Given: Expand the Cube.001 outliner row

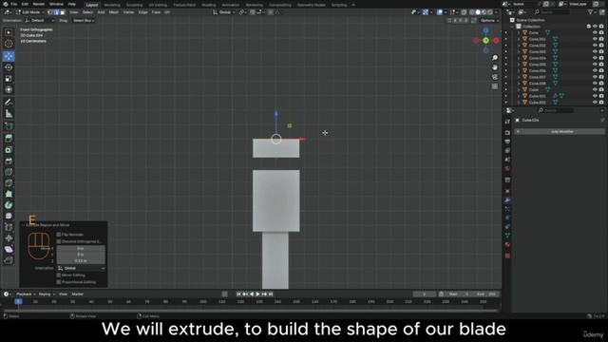Looking at the screenshot, I should click(519, 96).
